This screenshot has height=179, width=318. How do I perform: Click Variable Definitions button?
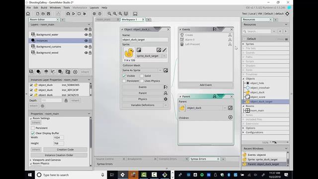[x=143, y=105]
